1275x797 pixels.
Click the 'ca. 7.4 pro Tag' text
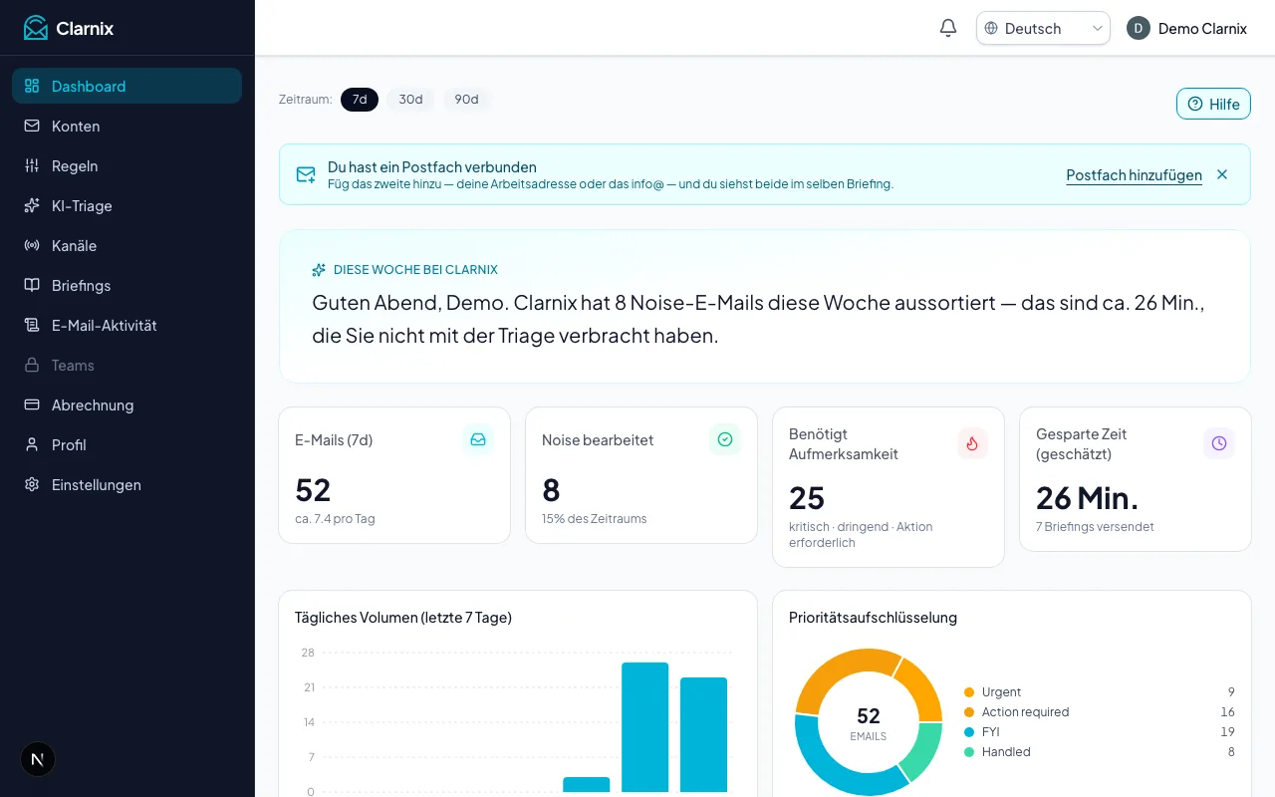coord(335,519)
